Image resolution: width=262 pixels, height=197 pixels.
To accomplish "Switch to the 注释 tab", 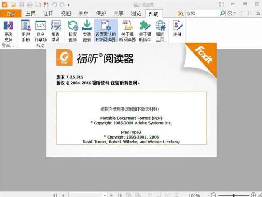I will [48, 14].
